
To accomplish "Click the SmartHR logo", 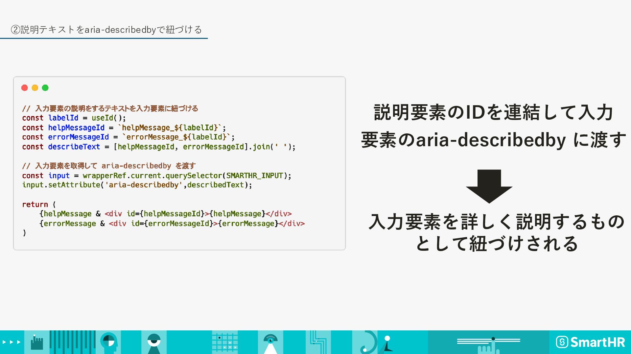I will (x=590, y=342).
